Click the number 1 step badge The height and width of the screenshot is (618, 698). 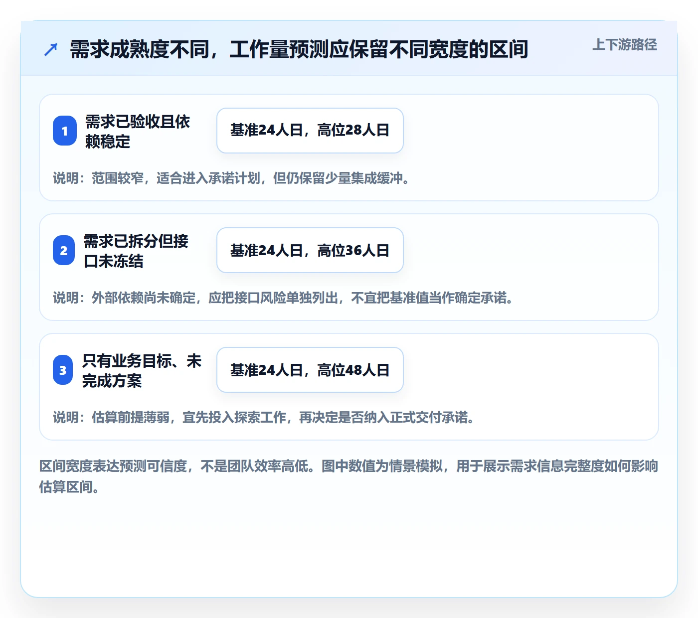pyautogui.click(x=65, y=131)
